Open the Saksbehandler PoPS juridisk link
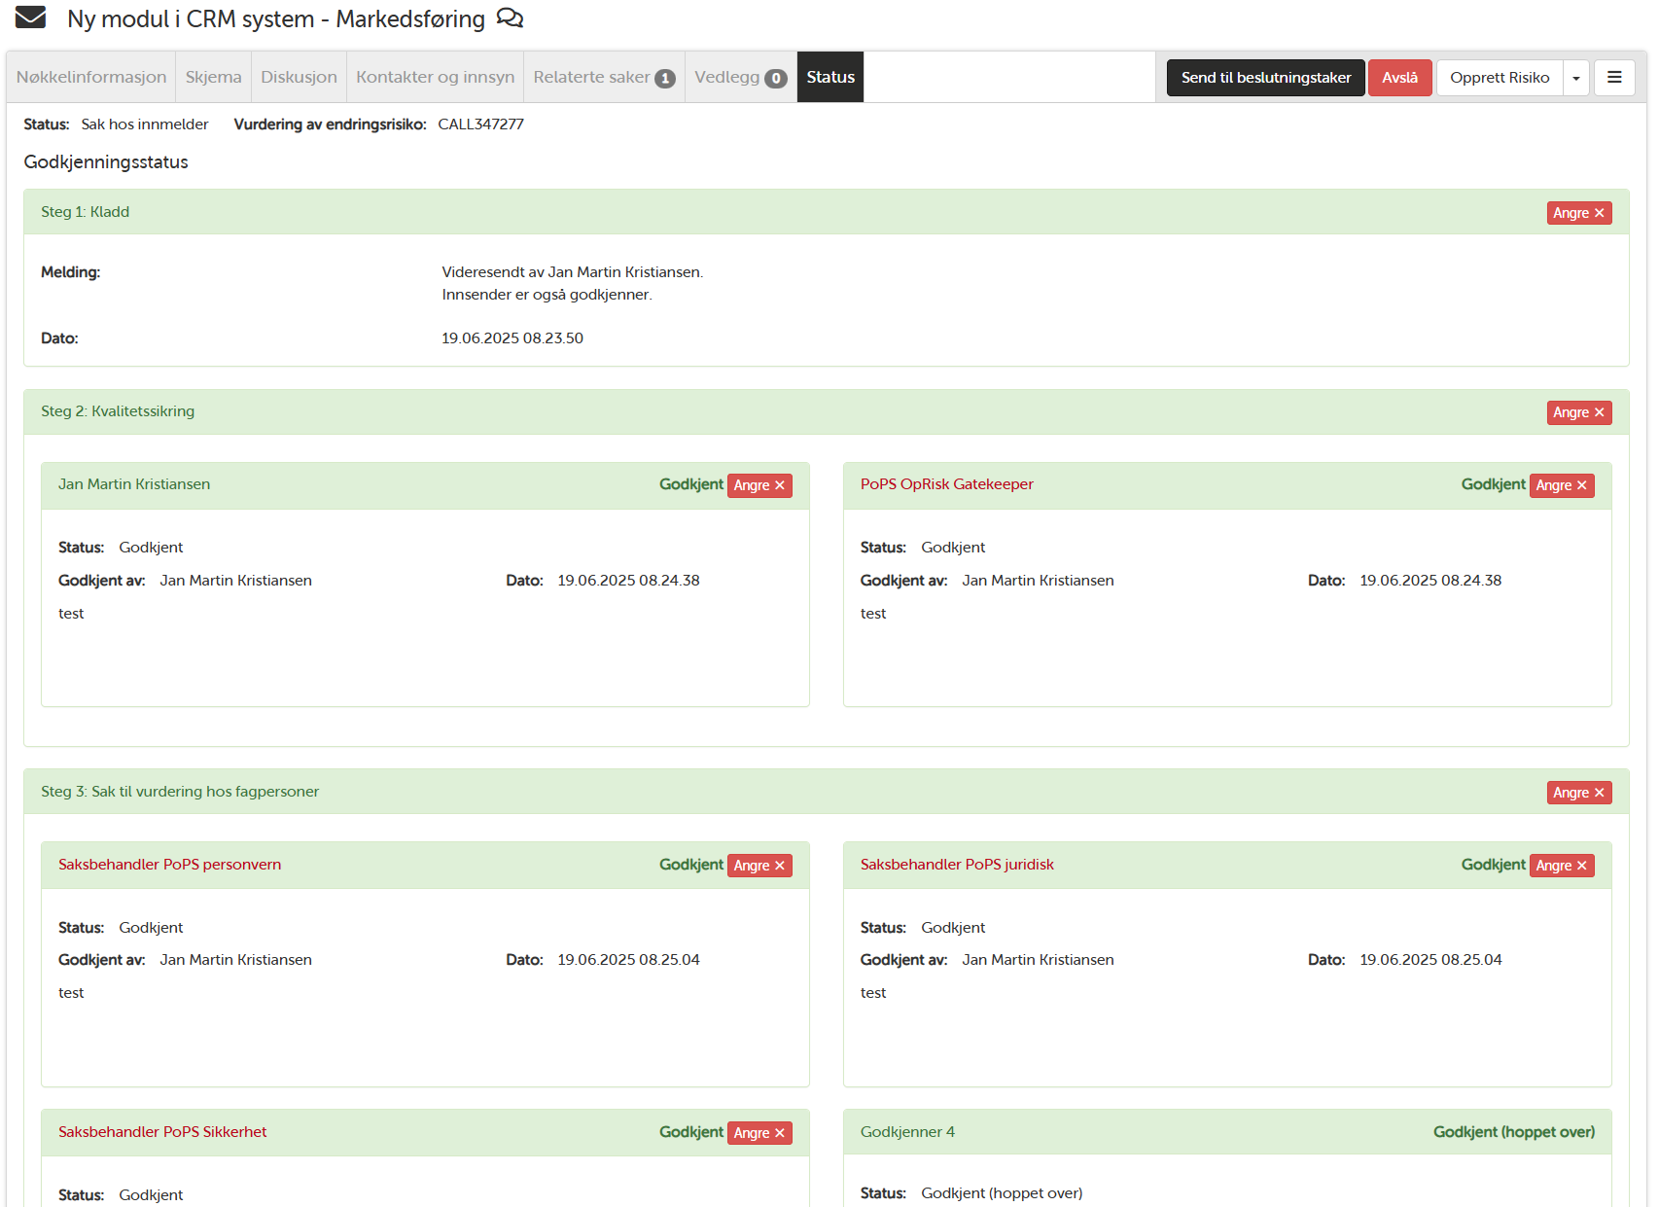 coord(956,865)
